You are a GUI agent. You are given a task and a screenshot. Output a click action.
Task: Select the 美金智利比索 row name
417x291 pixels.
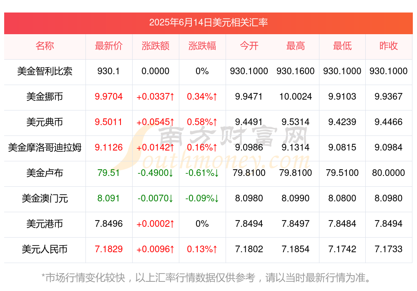45,71
